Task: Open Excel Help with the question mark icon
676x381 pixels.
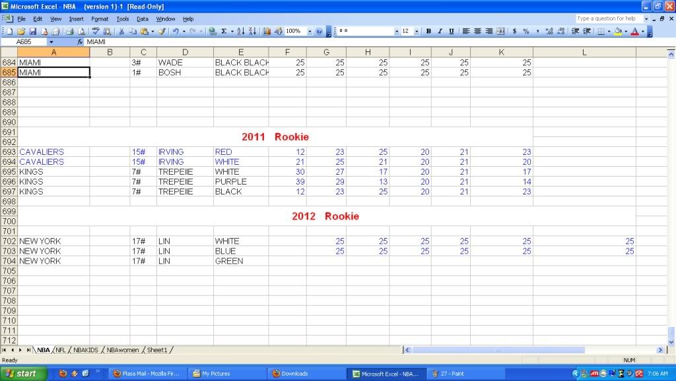Action: click(x=319, y=31)
